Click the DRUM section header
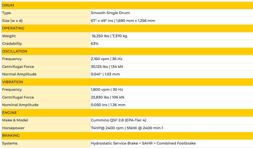The height and width of the screenshot is (148, 253). (8, 5)
